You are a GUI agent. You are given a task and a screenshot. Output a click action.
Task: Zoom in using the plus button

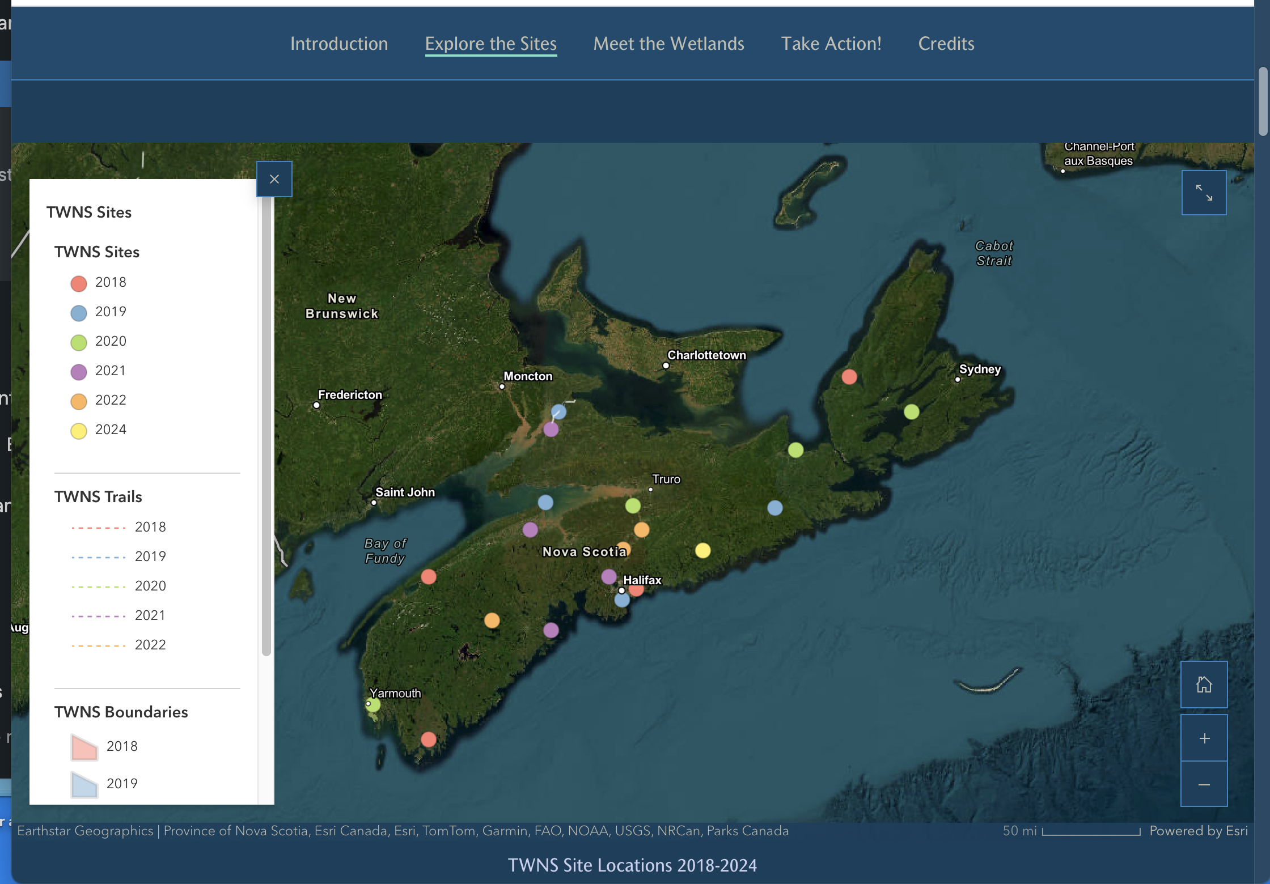coord(1204,738)
